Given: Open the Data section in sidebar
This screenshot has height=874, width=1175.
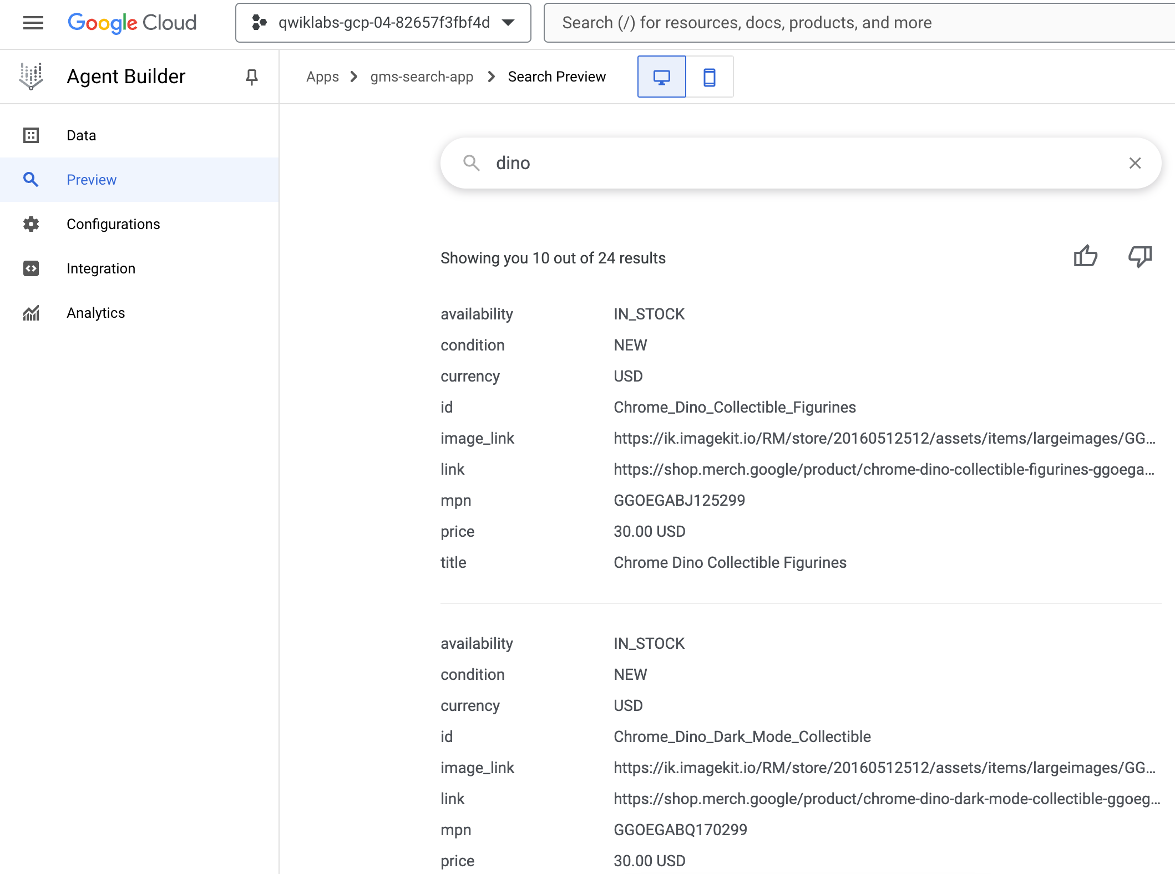Looking at the screenshot, I should [139, 135].
